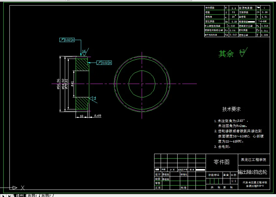Select the ±0.020 center distance deviation
This screenshot has height=197, width=276.
click(x=231, y=26)
